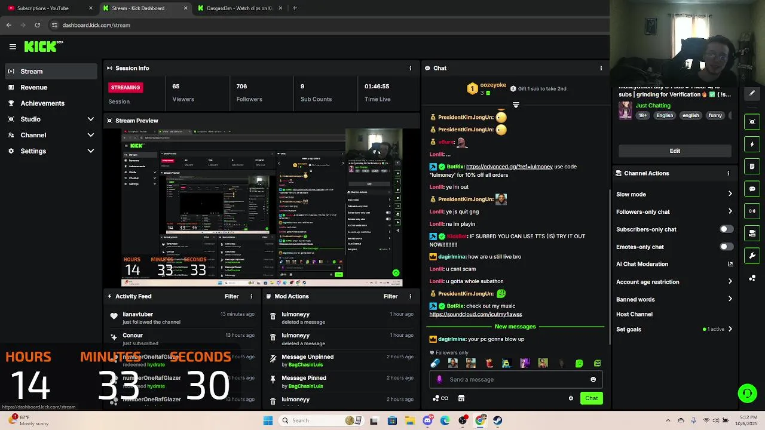Screen dimensions: 765x430
Task: Toggle the lightning activity widget icon
Action: [x=752, y=144]
